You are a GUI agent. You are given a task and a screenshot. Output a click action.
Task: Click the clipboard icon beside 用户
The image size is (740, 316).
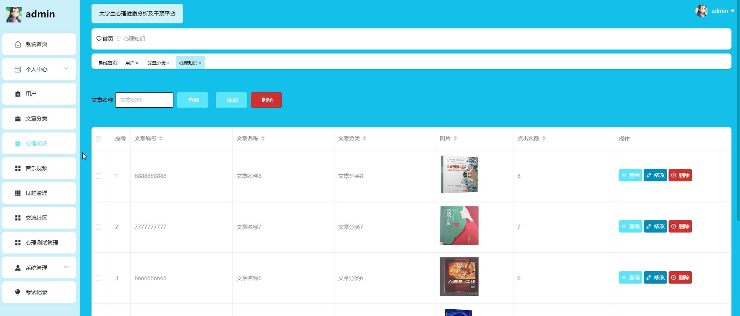click(18, 94)
